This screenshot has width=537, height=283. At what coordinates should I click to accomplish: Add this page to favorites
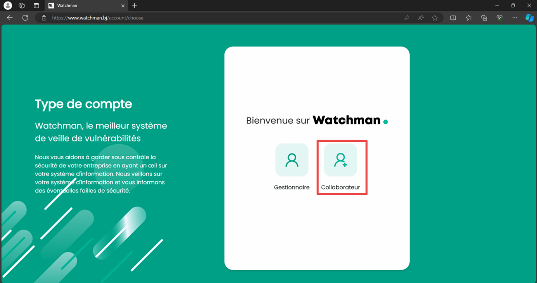[x=435, y=18]
